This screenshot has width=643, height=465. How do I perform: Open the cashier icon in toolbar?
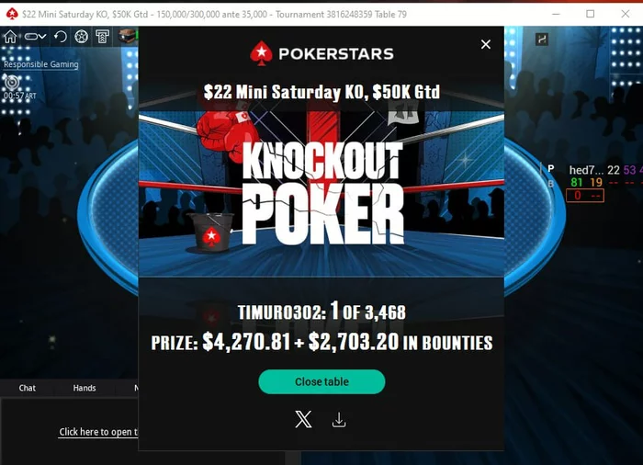[x=102, y=37]
